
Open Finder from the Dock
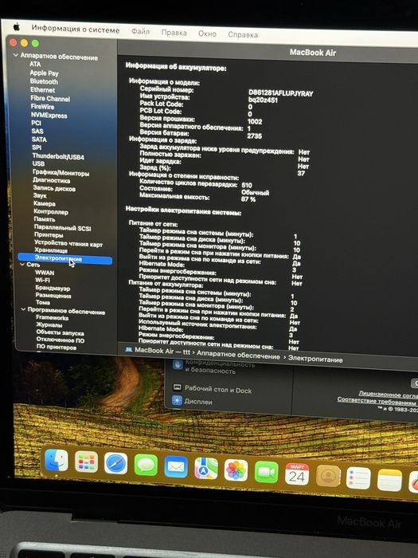(57, 460)
